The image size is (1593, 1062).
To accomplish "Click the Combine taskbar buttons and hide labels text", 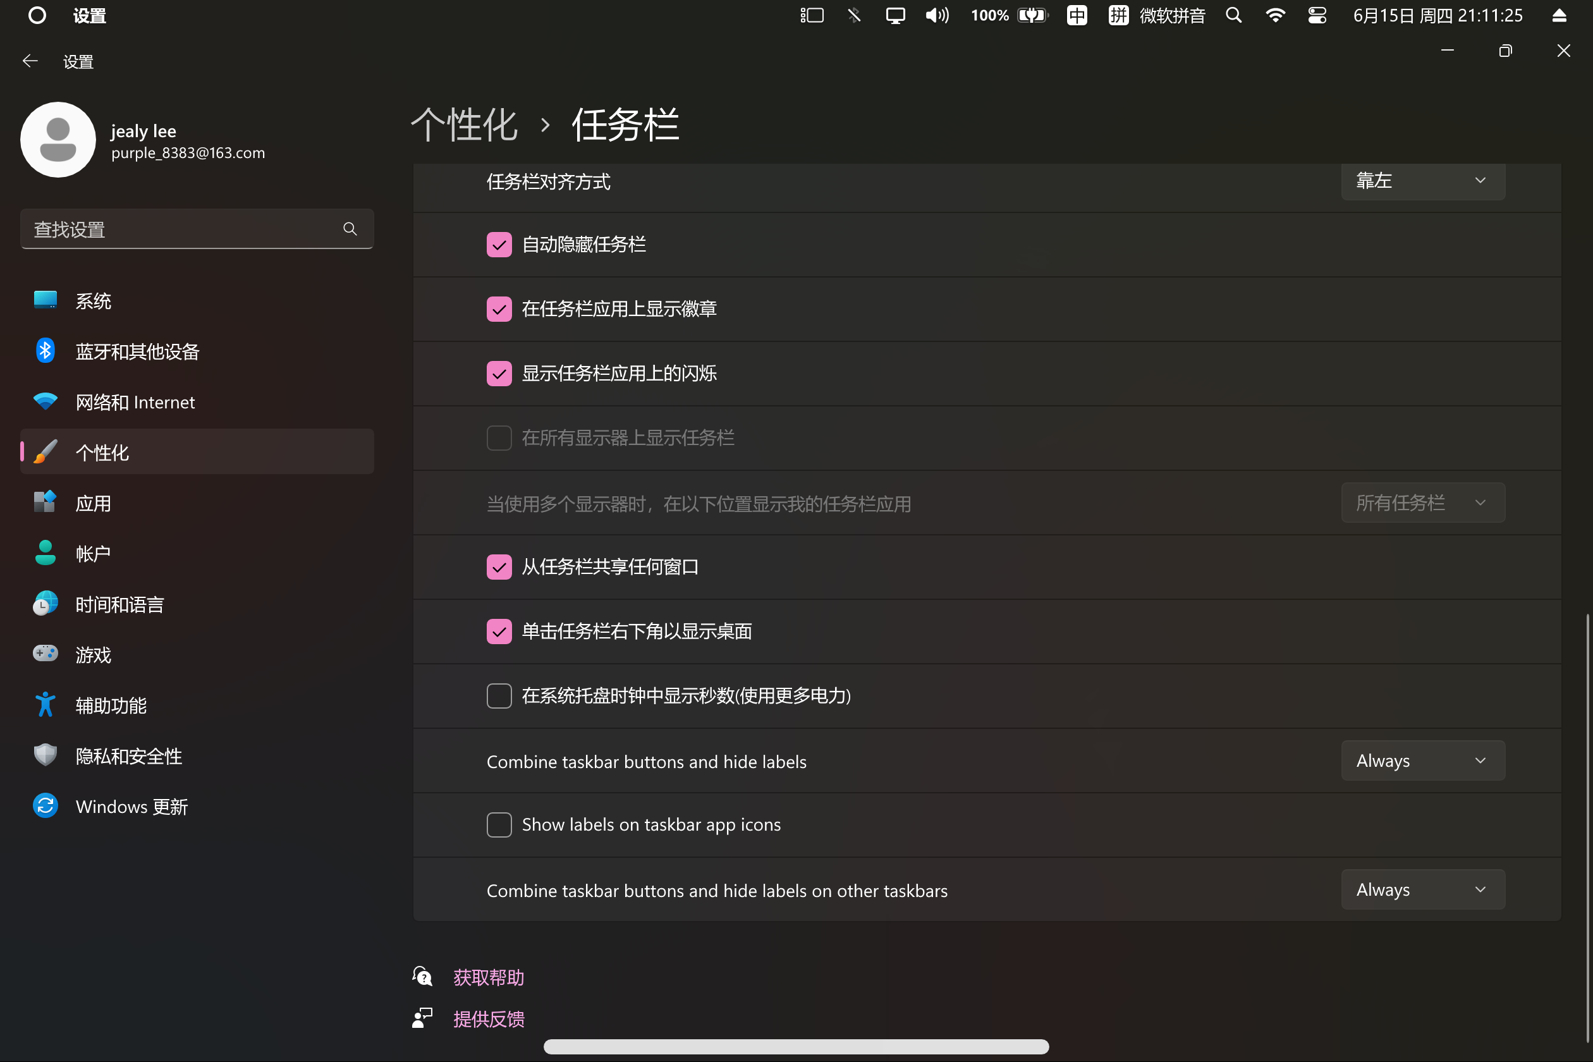I will point(647,762).
